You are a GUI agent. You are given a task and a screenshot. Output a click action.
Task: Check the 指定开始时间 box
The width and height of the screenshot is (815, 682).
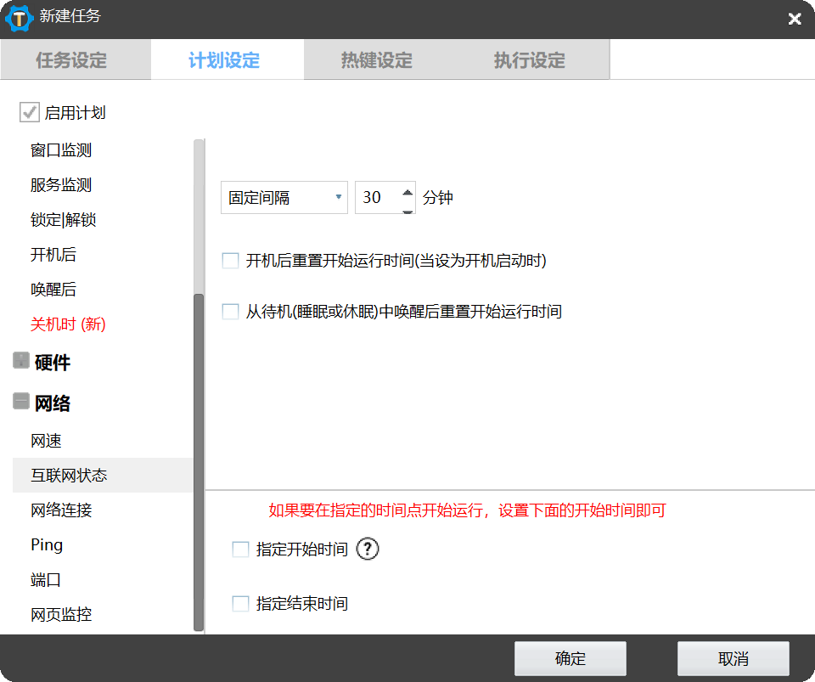coord(240,550)
